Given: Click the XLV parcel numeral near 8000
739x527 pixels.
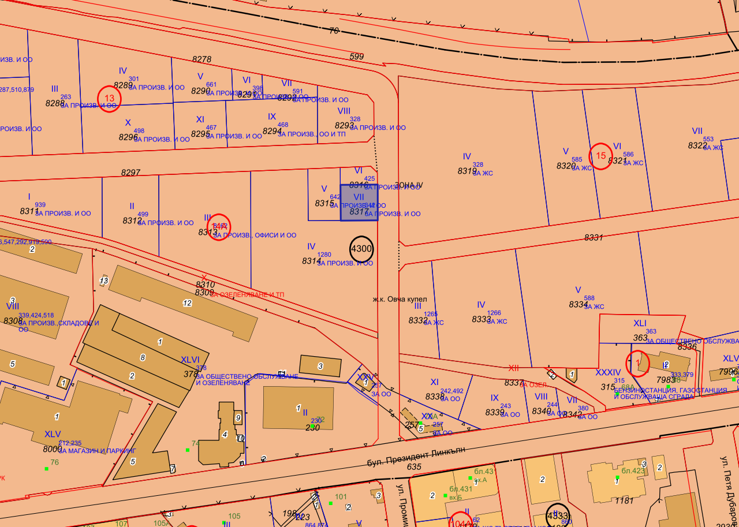Looking at the screenshot, I should [53, 434].
